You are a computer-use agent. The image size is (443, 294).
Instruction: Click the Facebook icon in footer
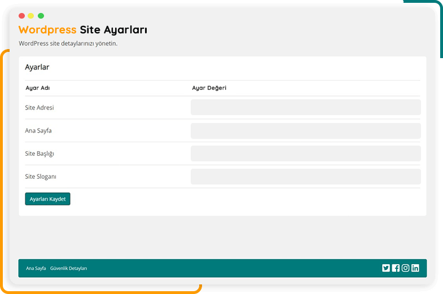[x=396, y=268]
